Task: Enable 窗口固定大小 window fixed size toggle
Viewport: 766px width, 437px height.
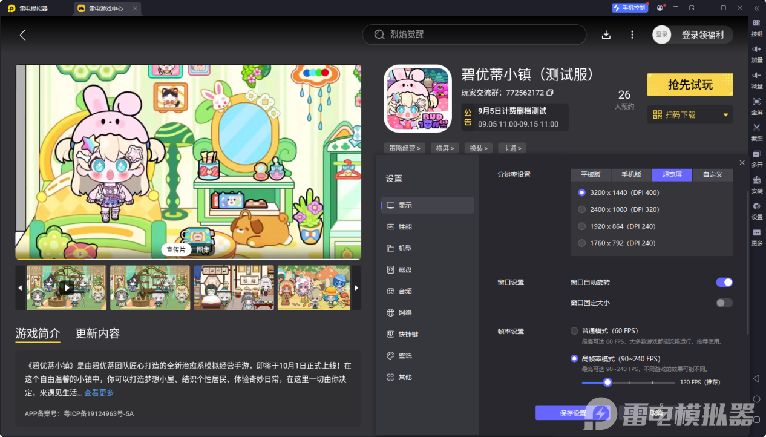Action: pyautogui.click(x=724, y=303)
